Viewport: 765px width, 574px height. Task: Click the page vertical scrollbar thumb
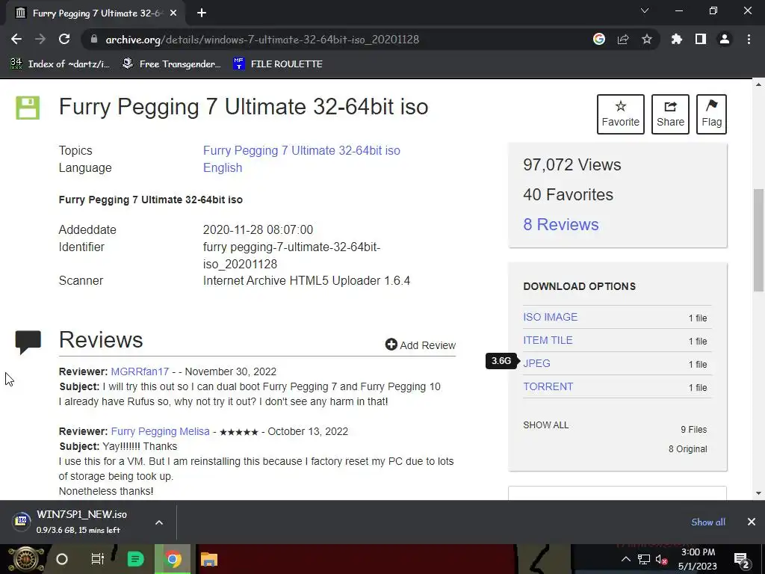click(x=758, y=240)
